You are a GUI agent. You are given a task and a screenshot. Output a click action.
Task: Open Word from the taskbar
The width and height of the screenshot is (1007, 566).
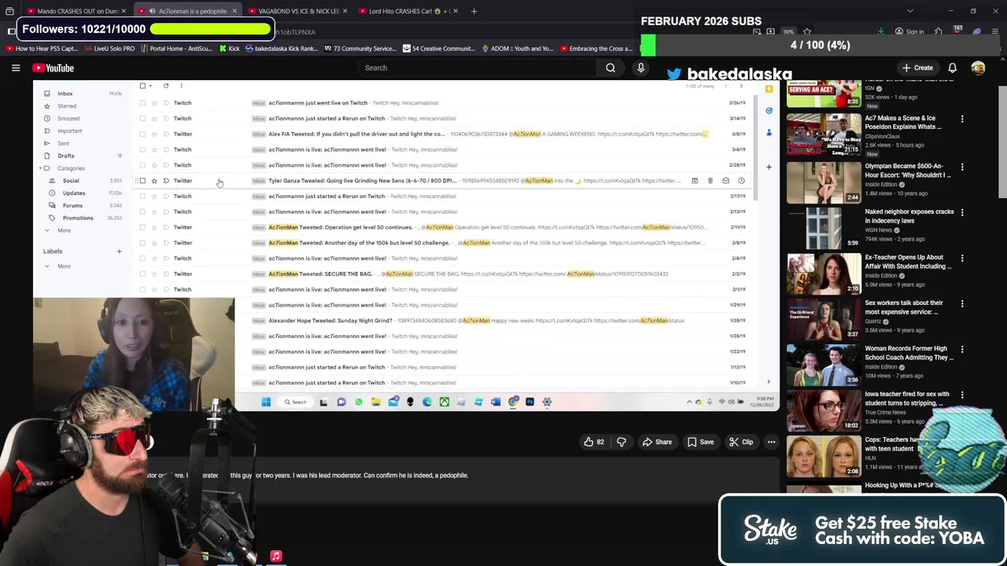click(496, 402)
